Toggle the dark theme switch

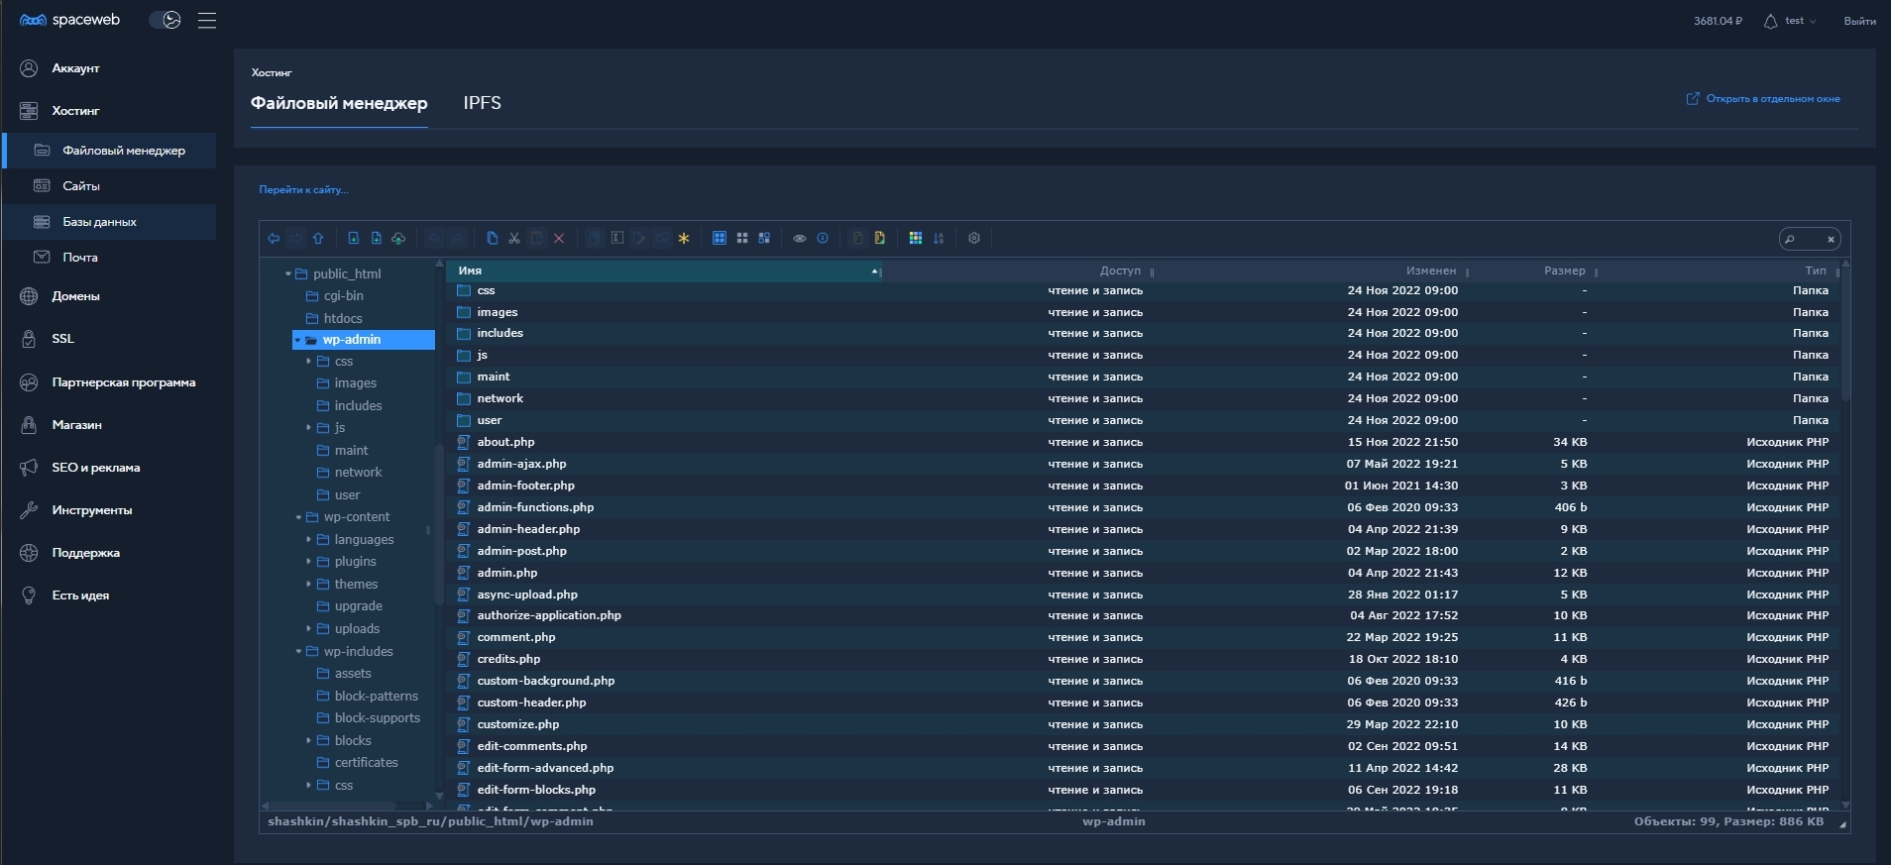[165, 21]
